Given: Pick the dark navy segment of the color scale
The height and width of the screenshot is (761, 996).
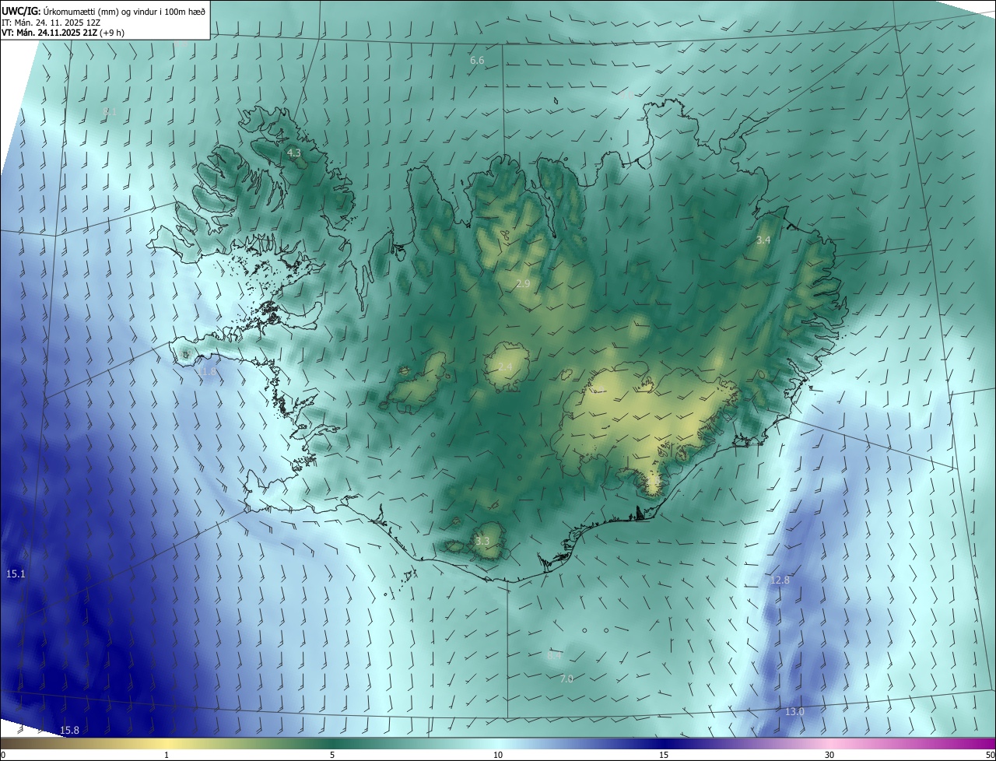Looking at the screenshot, I should [x=664, y=743].
